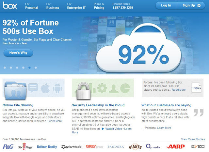
Task: Select the sixth carousel dot
Action: coord(36,68)
